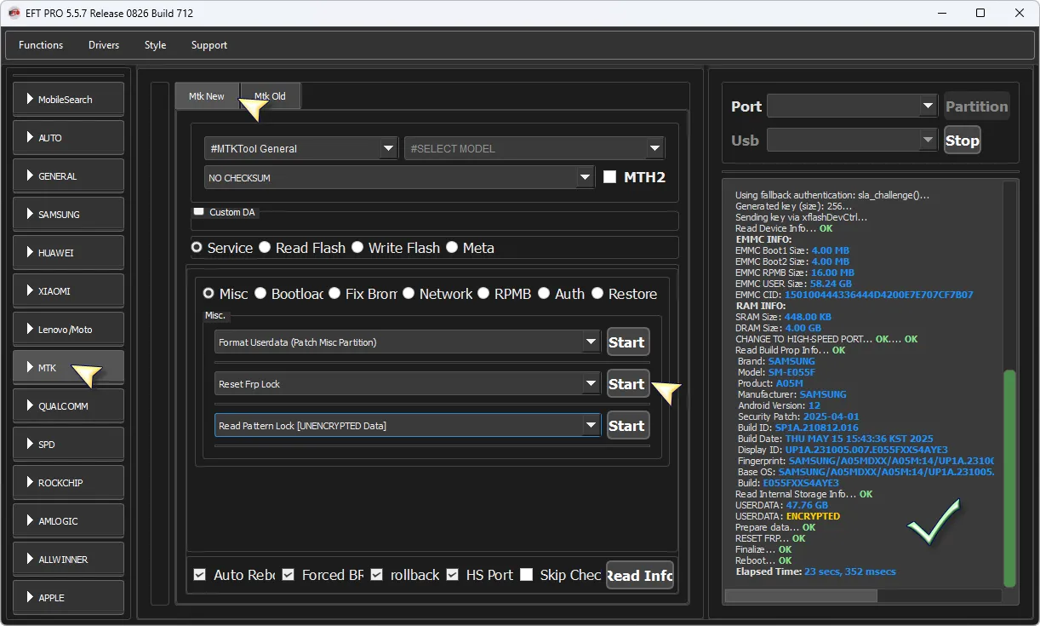Screen dimensions: 1040x626
Task: Open the ROCKCHIP sidebar section
Action: click(x=68, y=483)
